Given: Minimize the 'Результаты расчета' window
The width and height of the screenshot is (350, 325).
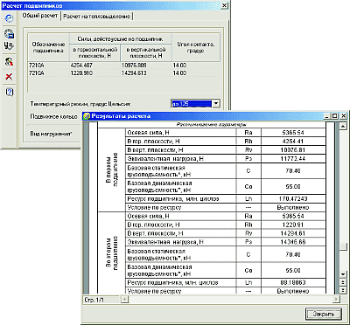Looking at the screenshot, I should (328, 116).
